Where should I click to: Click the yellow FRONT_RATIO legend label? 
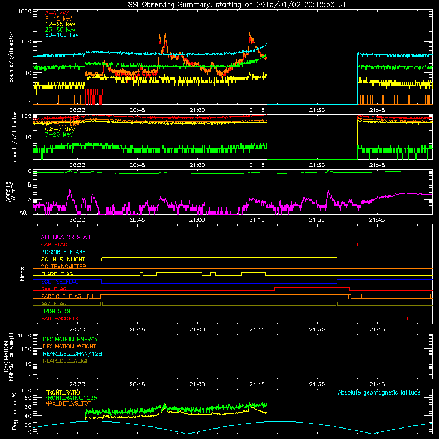[63, 392]
